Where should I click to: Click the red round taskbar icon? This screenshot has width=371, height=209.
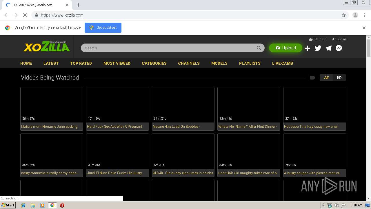point(62,205)
